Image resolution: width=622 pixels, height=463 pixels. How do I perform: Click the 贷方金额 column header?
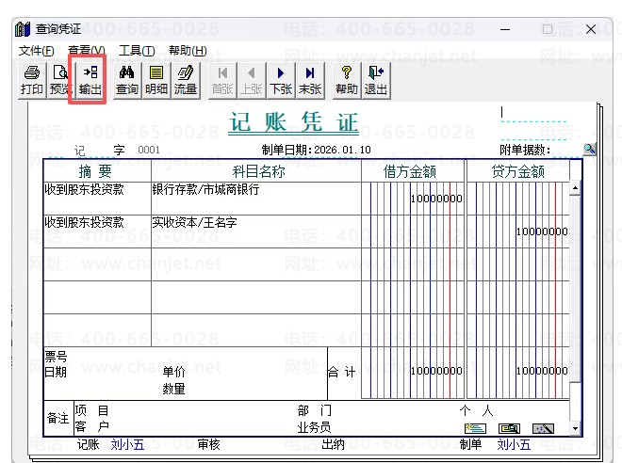pos(518,171)
